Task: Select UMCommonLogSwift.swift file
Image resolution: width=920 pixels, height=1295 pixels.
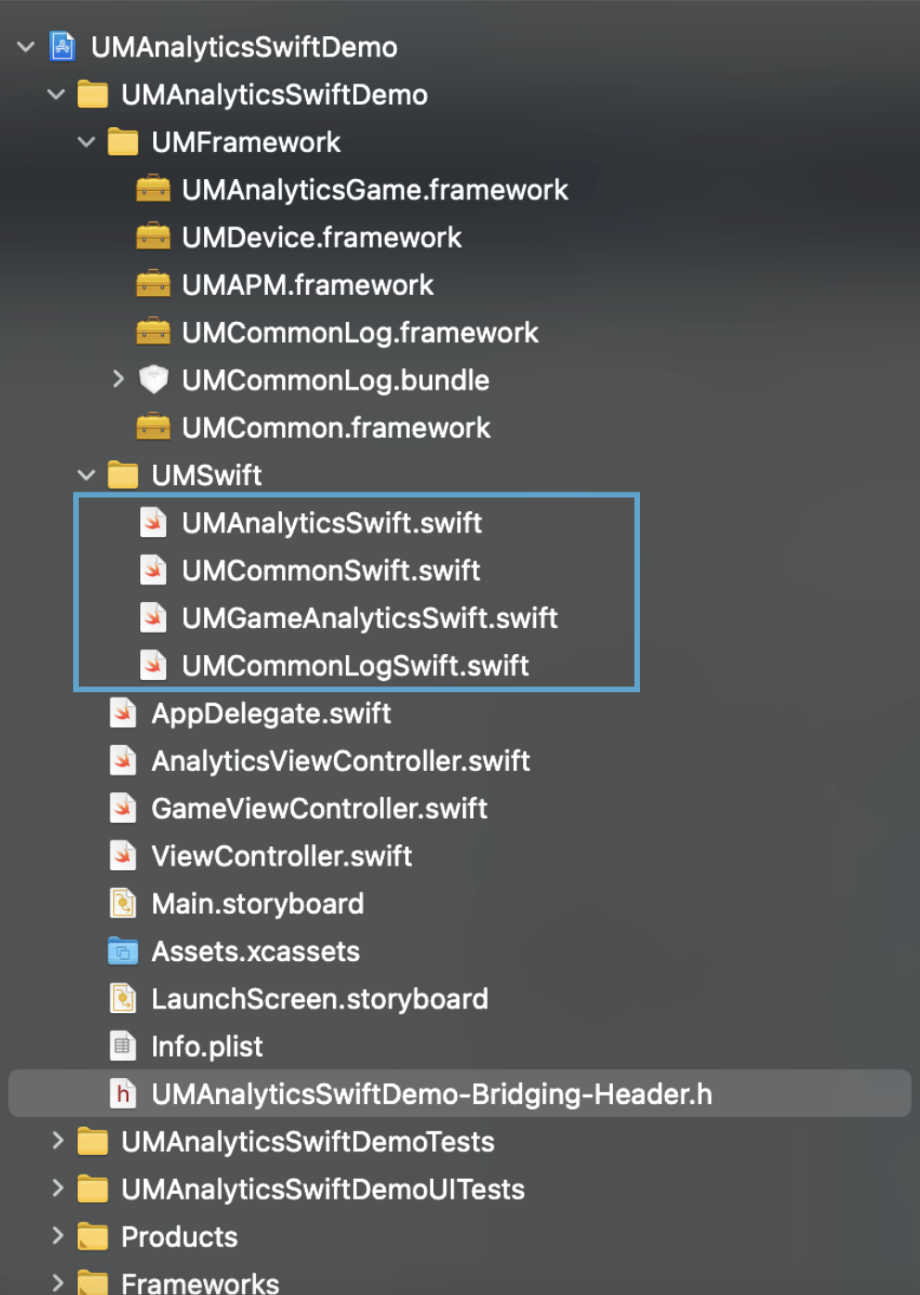Action: point(355,665)
